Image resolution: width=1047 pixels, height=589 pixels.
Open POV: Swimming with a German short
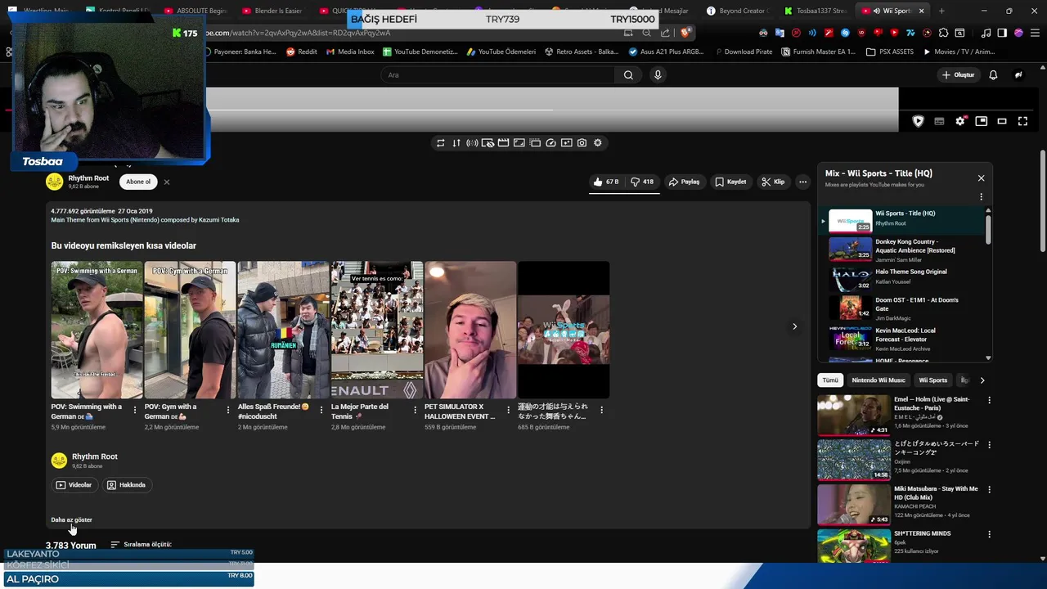tap(97, 330)
